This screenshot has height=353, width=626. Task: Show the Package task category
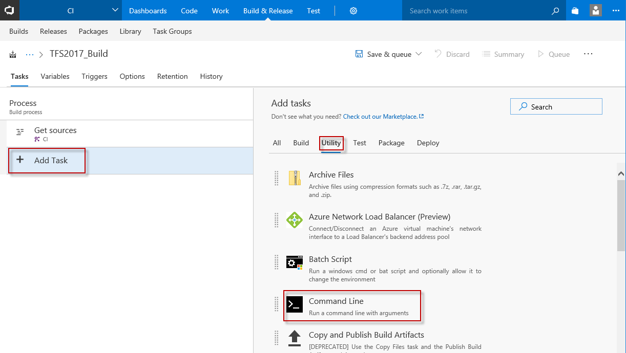(x=391, y=143)
